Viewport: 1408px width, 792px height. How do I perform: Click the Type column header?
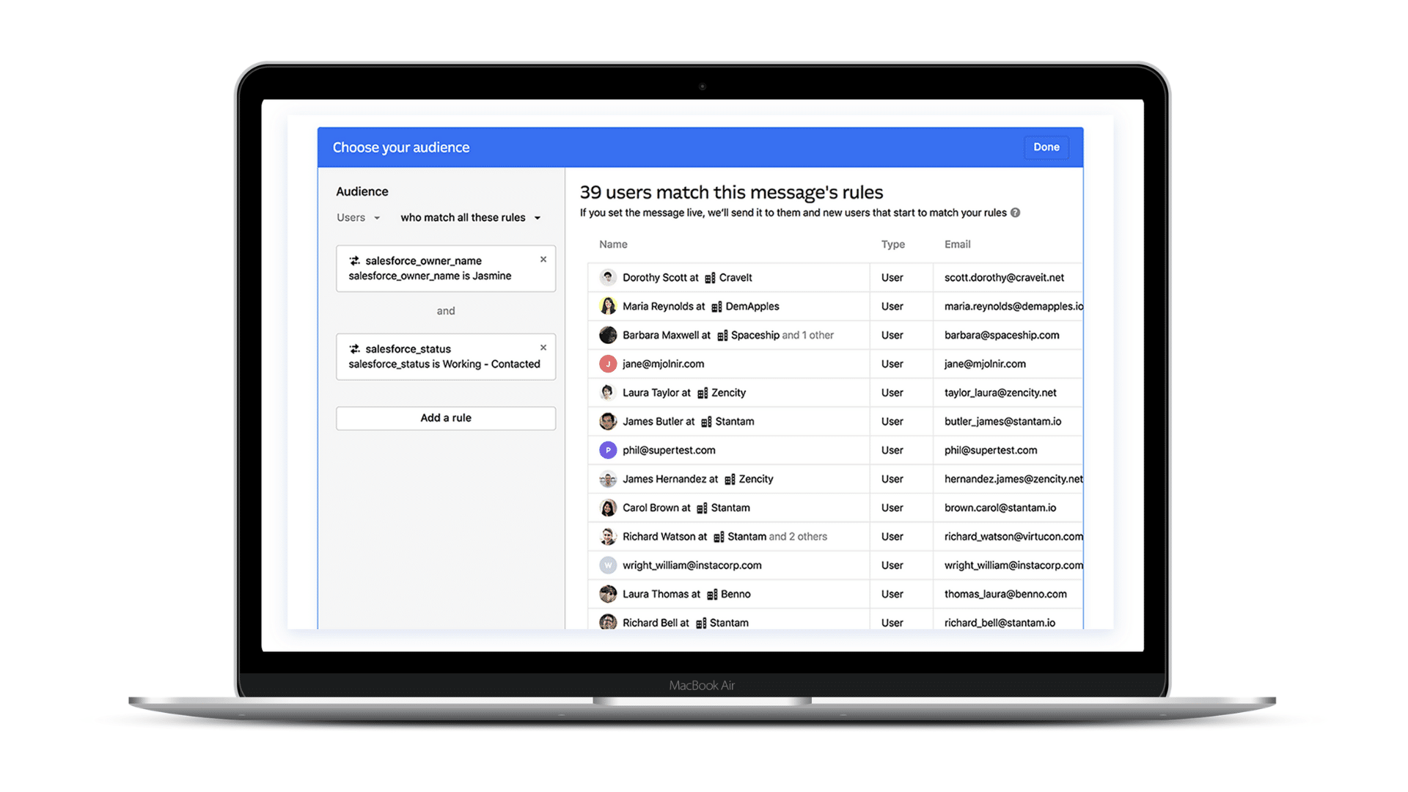(891, 243)
